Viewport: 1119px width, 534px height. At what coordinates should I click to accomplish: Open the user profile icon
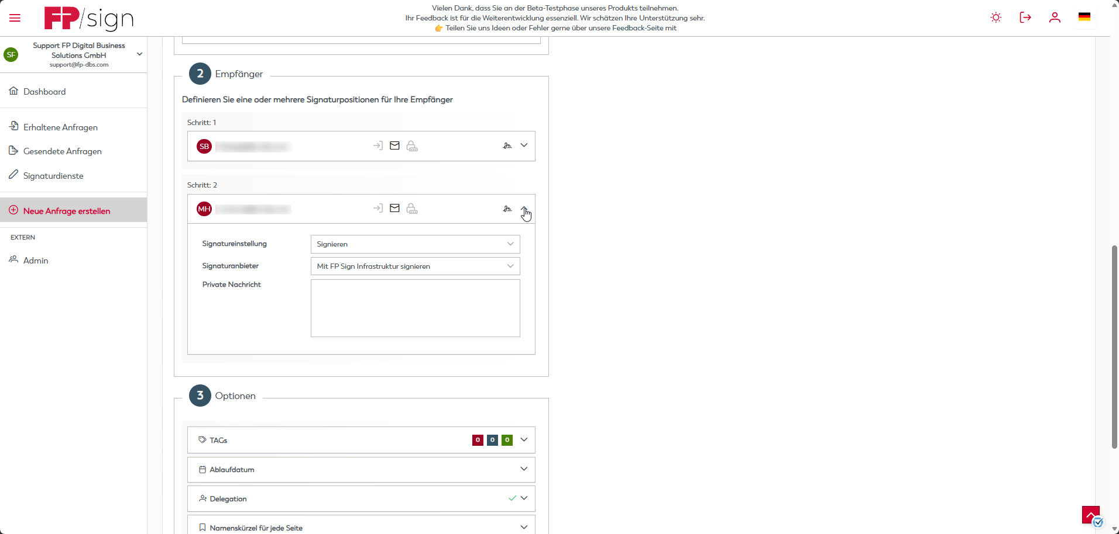(1055, 18)
